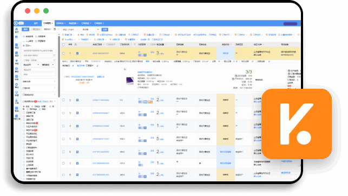Open the dropdown next to blue search button

point(90,30)
